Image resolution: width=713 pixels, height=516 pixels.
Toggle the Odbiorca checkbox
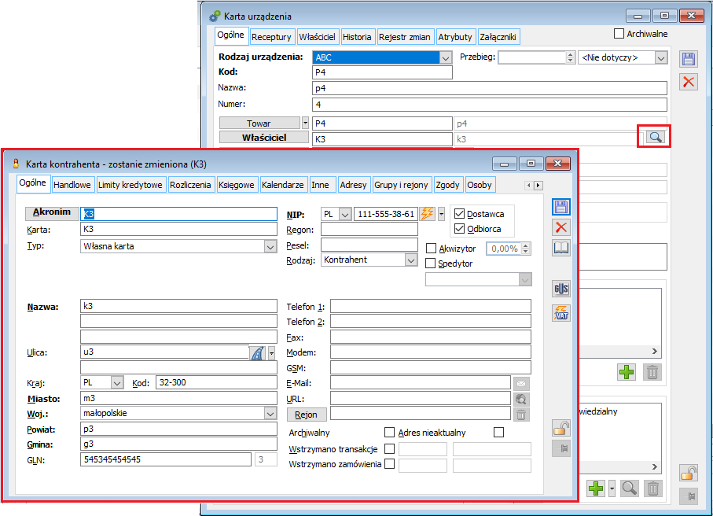coord(459,228)
